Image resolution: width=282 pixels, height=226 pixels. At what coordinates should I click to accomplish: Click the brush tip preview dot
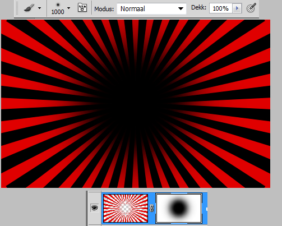point(58,5)
